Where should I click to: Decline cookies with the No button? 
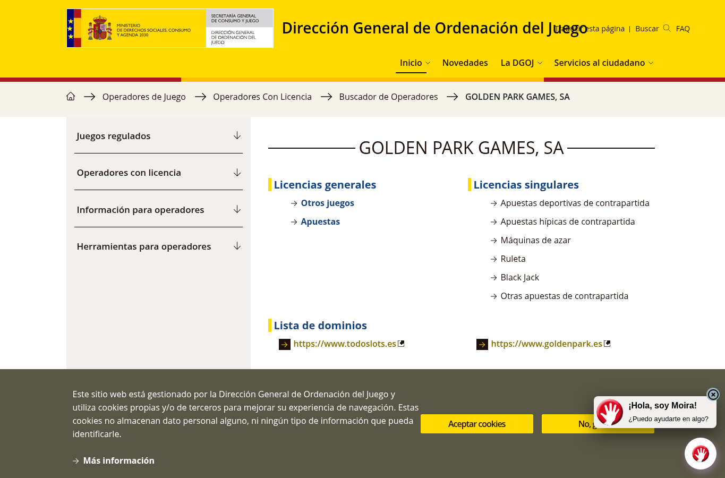(598, 424)
